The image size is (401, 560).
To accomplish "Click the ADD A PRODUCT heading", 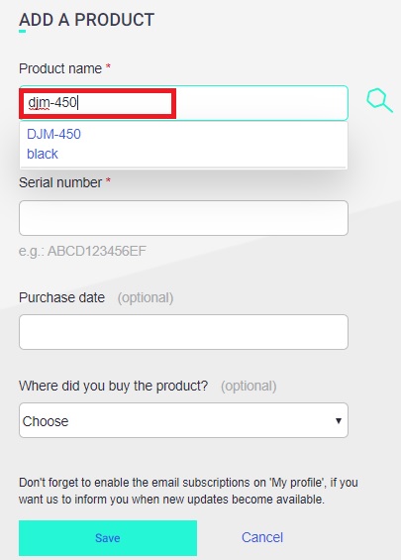I will (87, 20).
